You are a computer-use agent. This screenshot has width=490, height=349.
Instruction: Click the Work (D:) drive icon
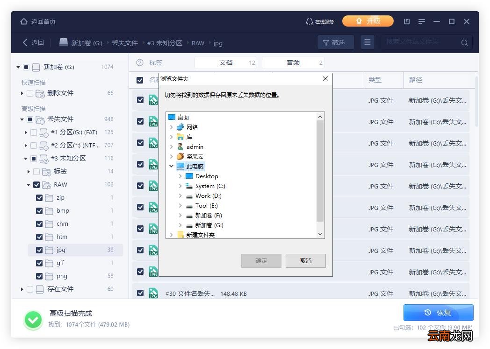189,196
